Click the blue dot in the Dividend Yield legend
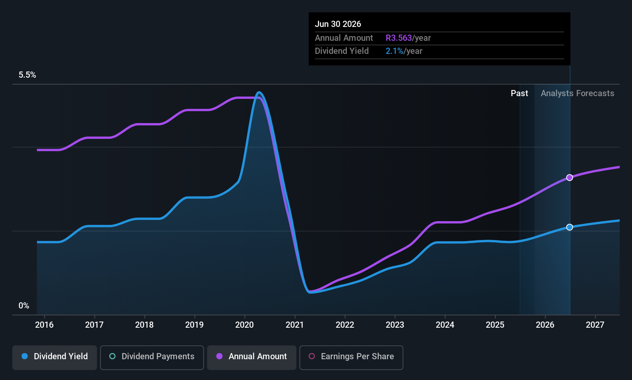The image size is (632, 380). click(25, 357)
